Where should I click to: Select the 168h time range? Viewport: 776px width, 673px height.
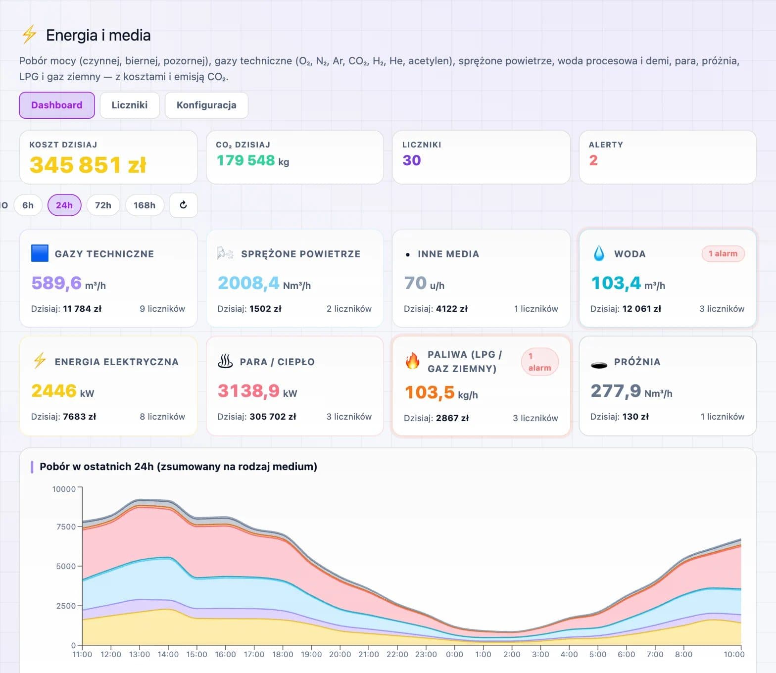coord(145,205)
